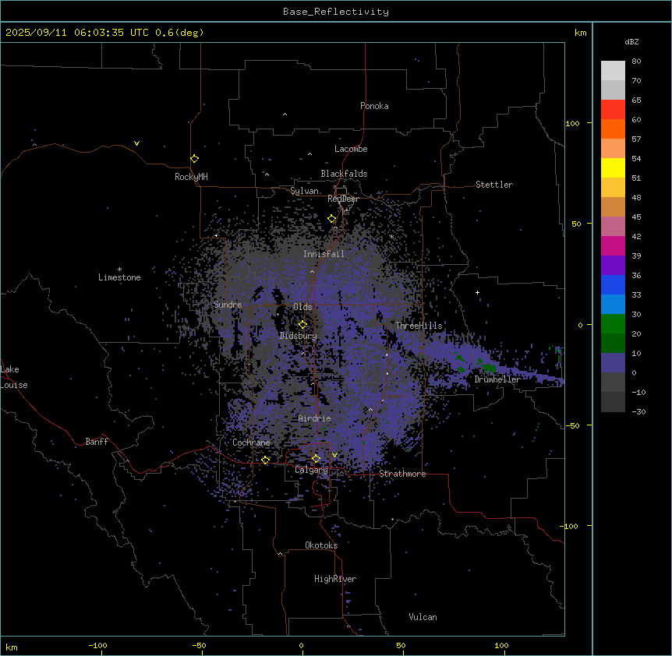672x656 pixels.
Task: Click the Ponoka city label
Action: pyautogui.click(x=374, y=106)
